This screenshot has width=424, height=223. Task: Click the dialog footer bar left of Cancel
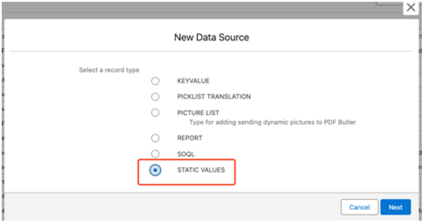(x=166, y=207)
